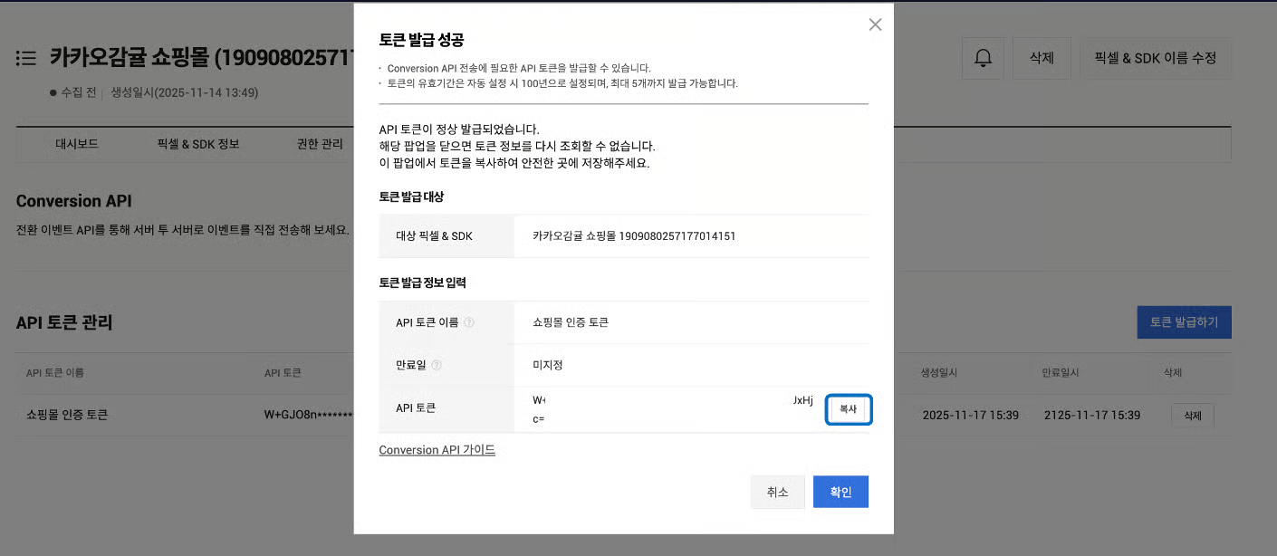Switch to the 대시보드 tab
The image size is (1277, 556).
tap(76, 144)
